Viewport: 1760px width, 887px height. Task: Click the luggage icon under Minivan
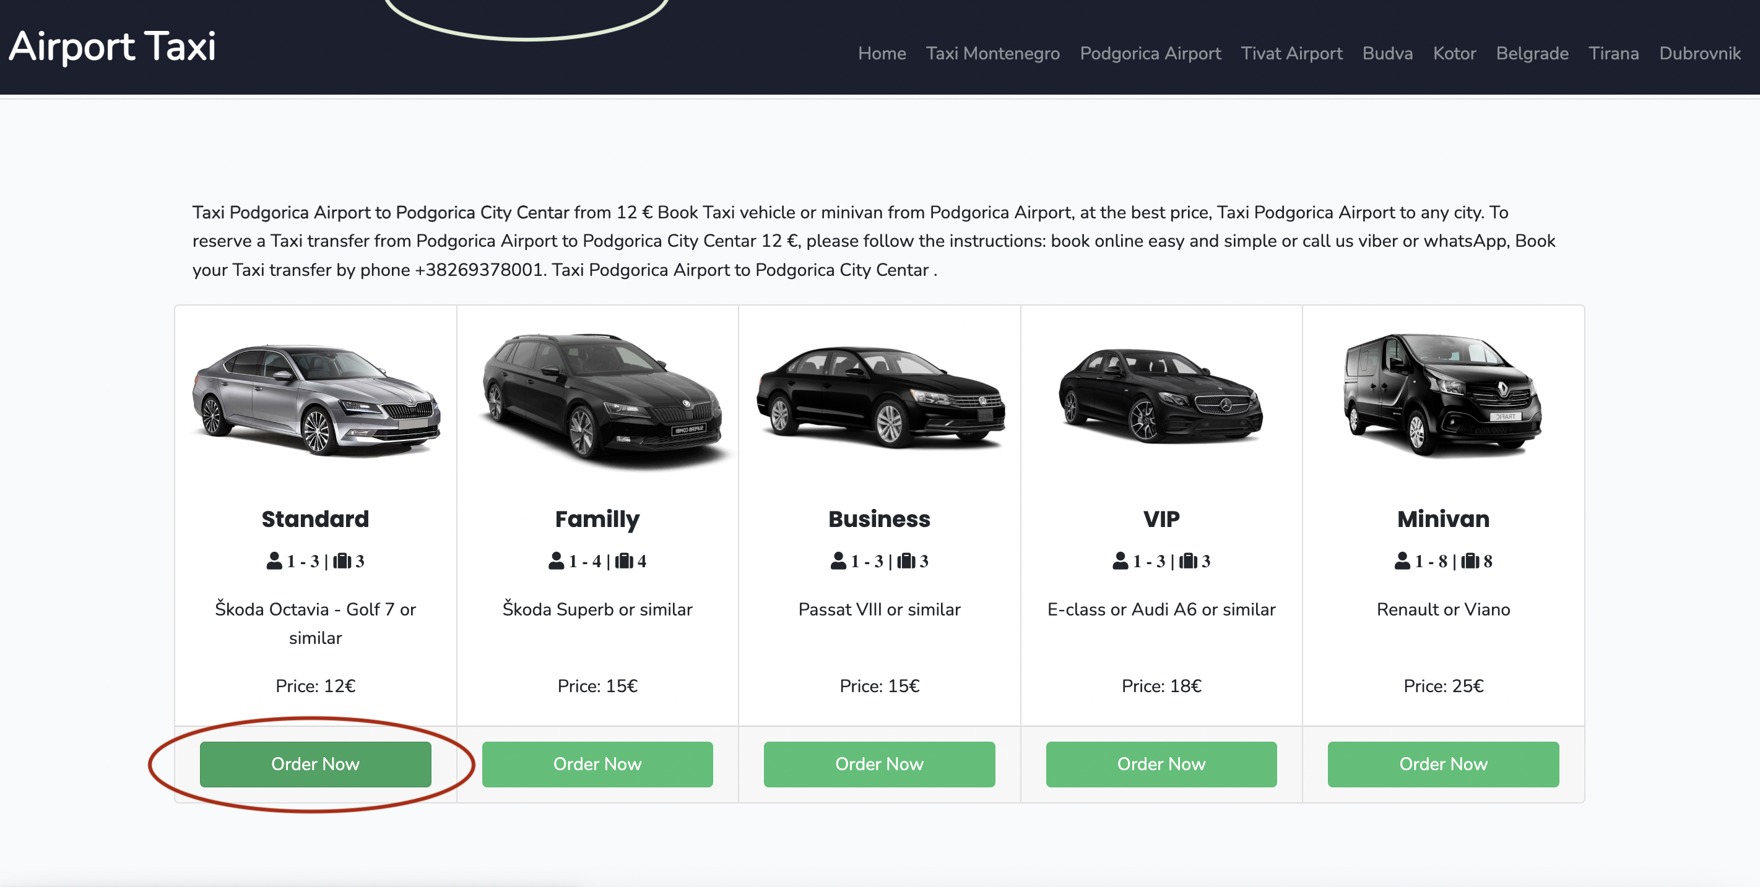coord(1470,560)
